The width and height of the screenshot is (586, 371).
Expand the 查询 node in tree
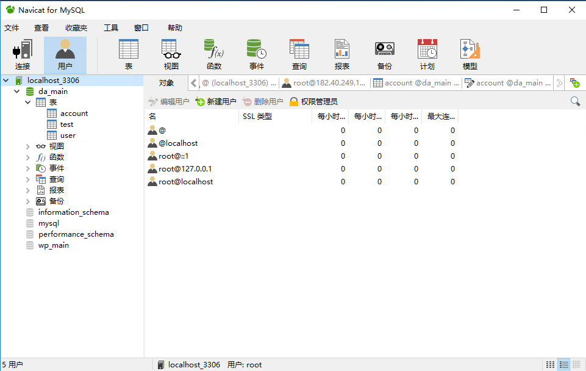27,179
